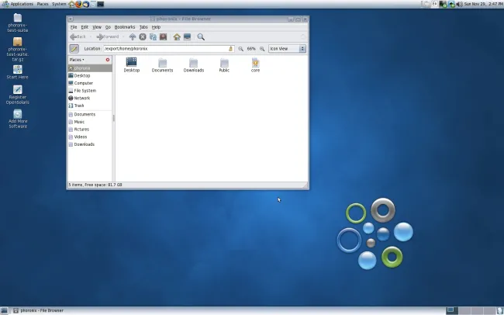Click the volume speaker icon
The image size is (504, 315).
[x=459, y=4]
